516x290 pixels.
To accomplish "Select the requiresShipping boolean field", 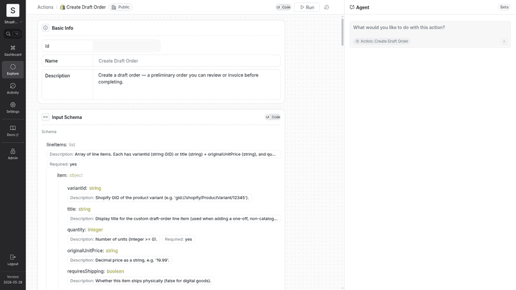I will tap(95, 271).
